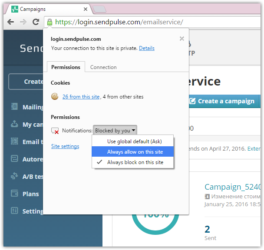The height and width of the screenshot is (250, 264).
Task: Open the Details link about the private connection
Action: pos(147,48)
